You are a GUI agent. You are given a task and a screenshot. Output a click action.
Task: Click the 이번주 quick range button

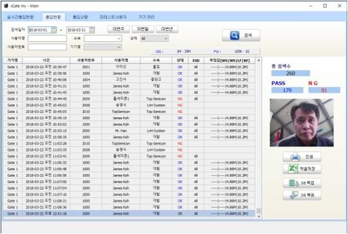coord(118,29)
